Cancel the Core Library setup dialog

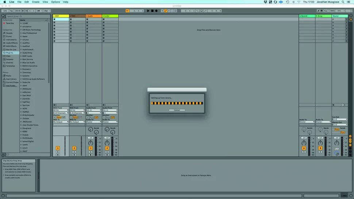tap(177, 110)
